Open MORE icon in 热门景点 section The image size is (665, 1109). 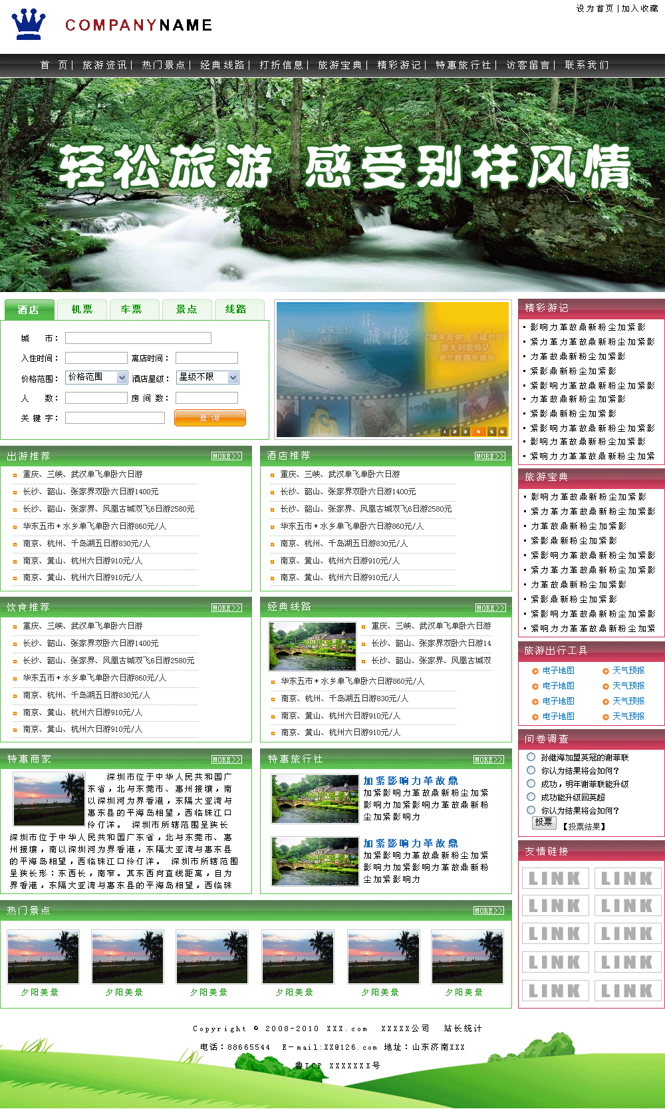[489, 911]
